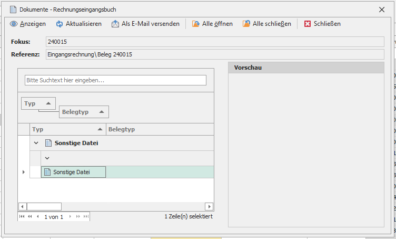Click the Als E-Mail versenden envelope icon
Viewport: 396px width, 239px height.
(x=115, y=24)
